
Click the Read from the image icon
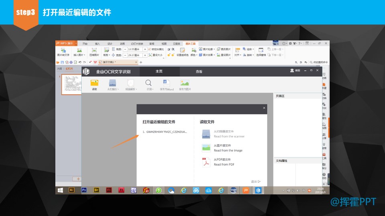[206, 148]
